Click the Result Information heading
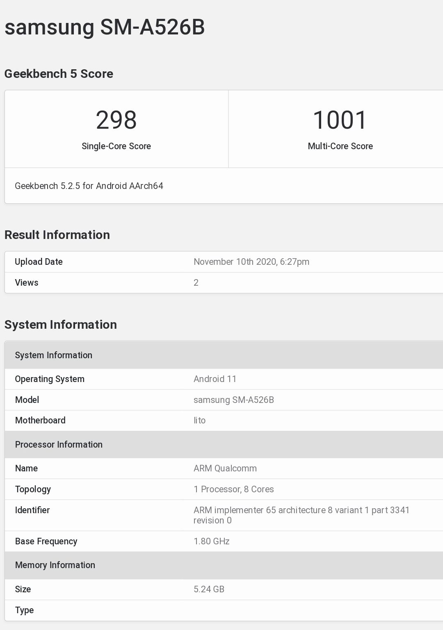 pyautogui.click(x=57, y=235)
